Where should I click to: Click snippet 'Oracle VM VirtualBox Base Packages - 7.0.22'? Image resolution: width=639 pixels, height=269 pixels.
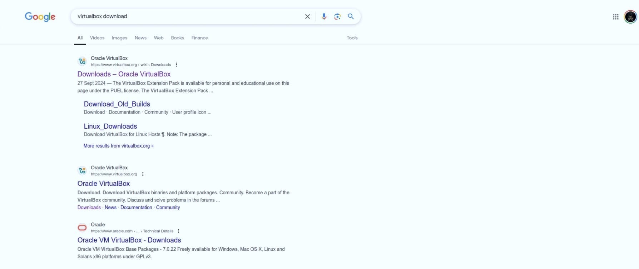point(181,253)
